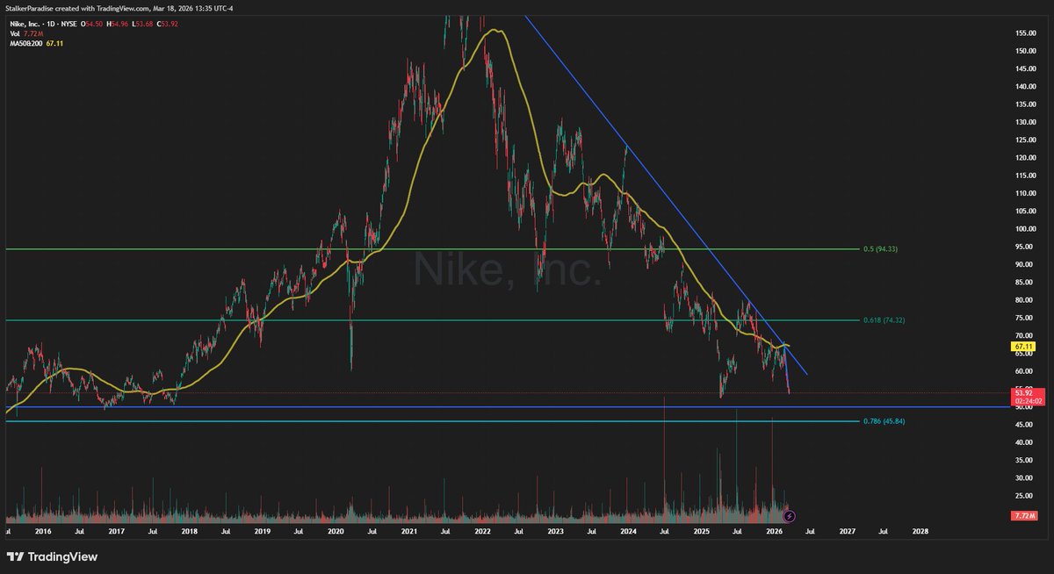Click the 25.00 price axis label
Screen dimensions: 1054x574
1022,497
